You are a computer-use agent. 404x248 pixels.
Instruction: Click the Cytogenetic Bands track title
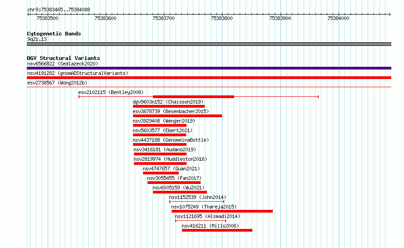pos(54,34)
